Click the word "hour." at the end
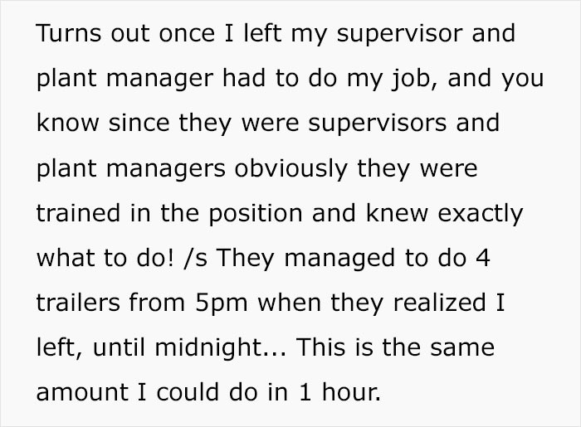Image resolution: width=581 pixels, height=427 pixels. click(x=351, y=392)
